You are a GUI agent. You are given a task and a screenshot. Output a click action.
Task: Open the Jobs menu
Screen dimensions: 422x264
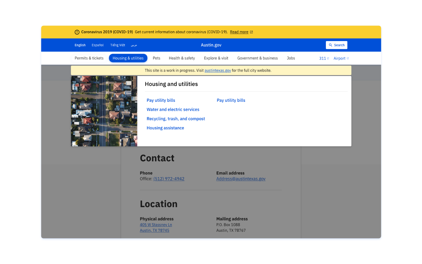tap(291, 58)
